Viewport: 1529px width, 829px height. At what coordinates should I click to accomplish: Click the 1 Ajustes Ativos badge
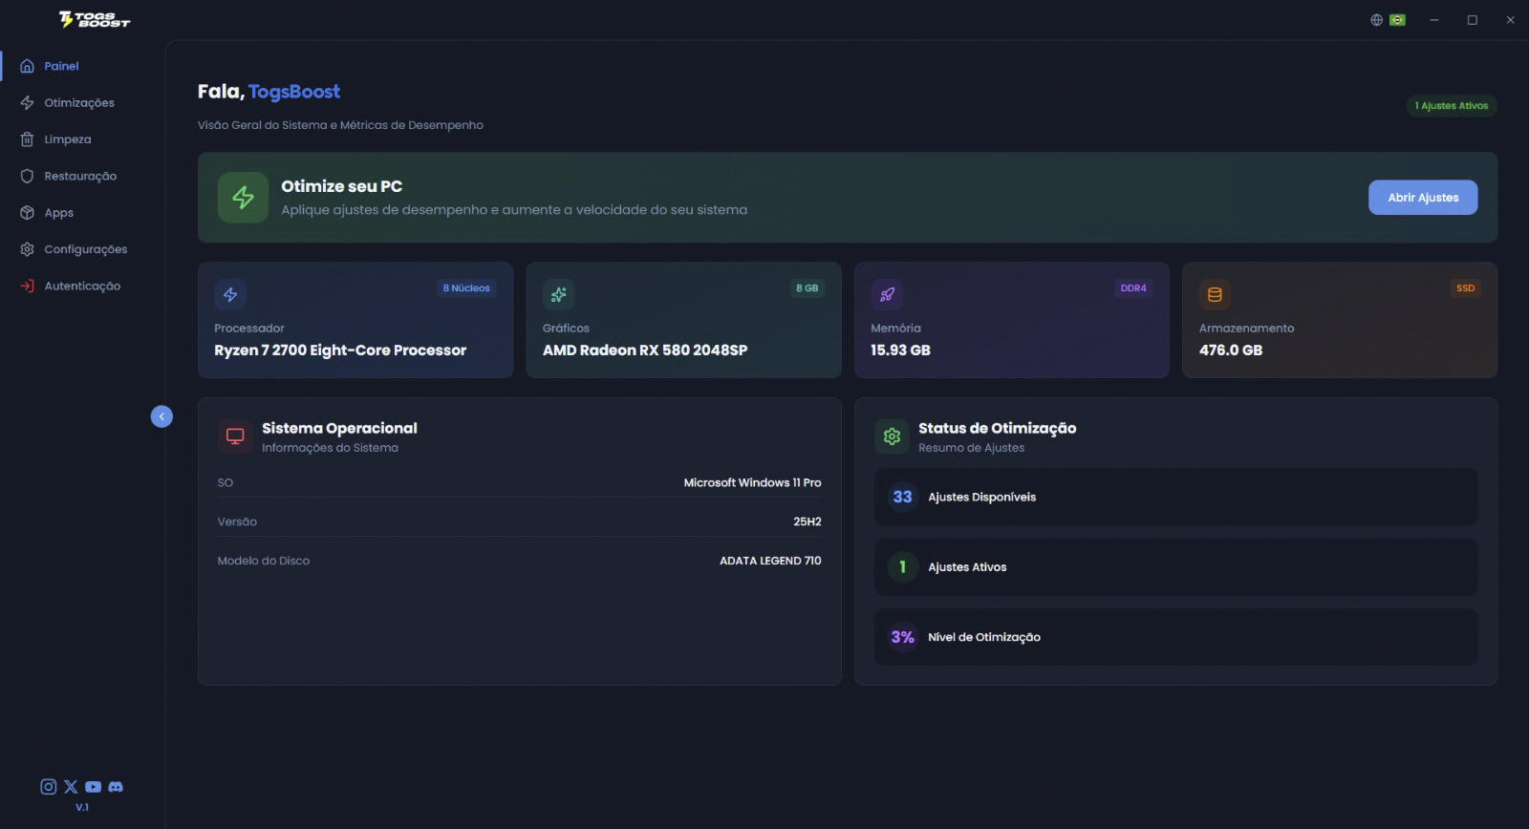(x=1452, y=106)
